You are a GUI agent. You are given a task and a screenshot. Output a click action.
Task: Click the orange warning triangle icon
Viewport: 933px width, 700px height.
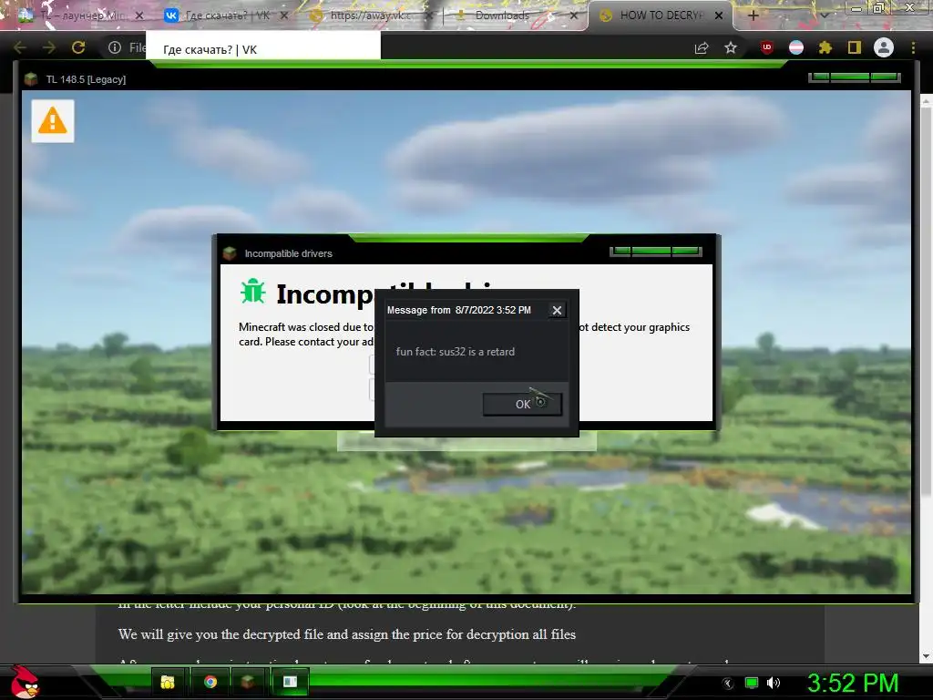pyautogui.click(x=53, y=121)
